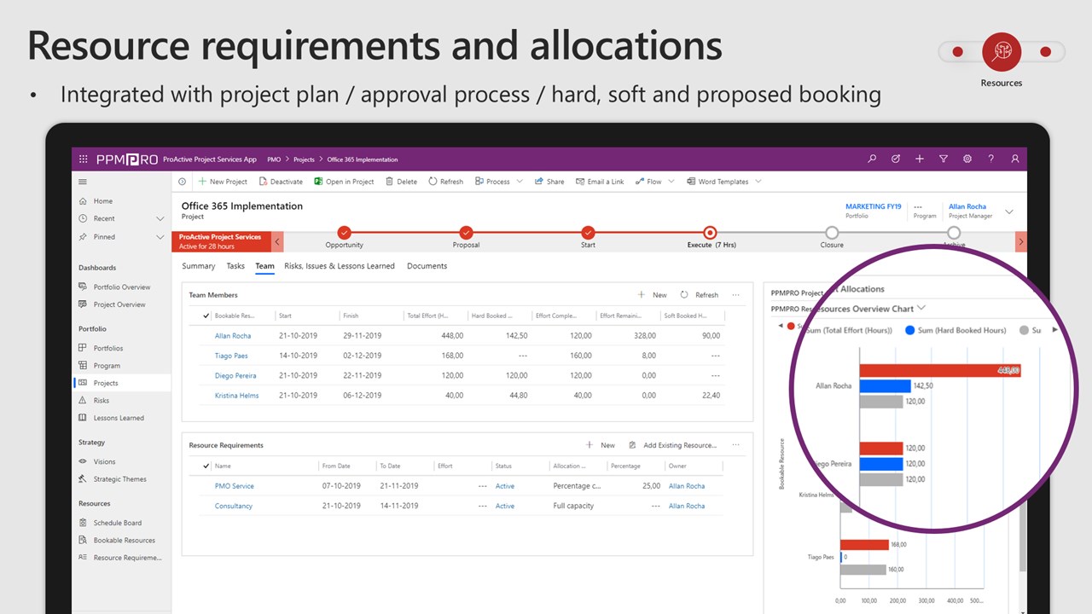Open Schedule Board in the sidebar
The image size is (1092, 614).
(x=118, y=523)
